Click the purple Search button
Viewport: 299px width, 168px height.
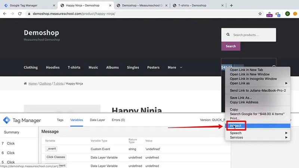[x=231, y=46]
